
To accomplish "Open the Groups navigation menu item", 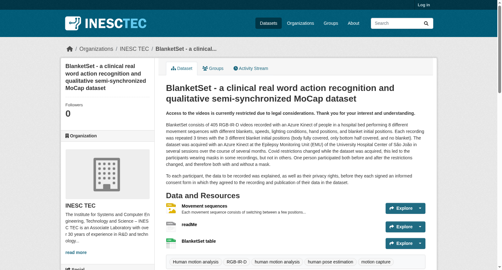I will (x=331, y=23).
